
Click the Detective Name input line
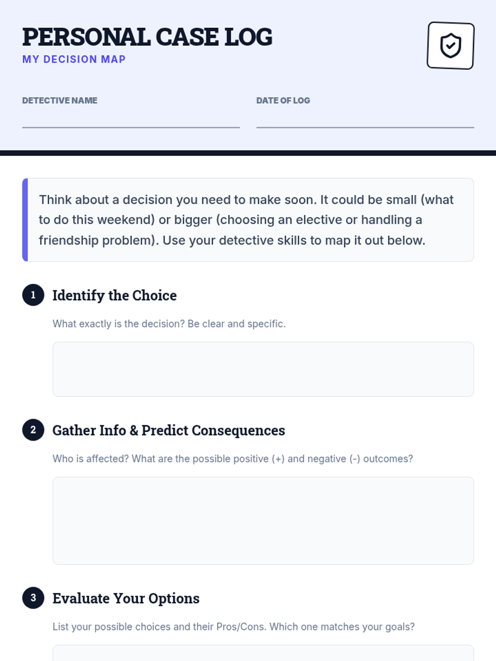[131, 119]
